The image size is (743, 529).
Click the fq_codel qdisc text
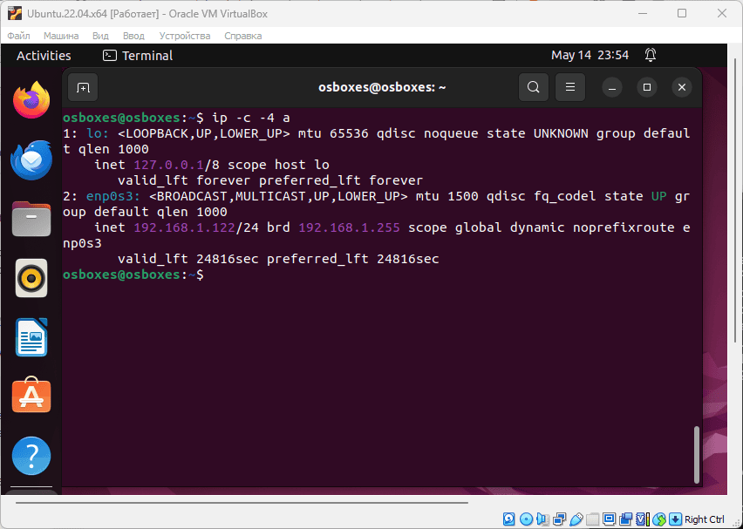565,196
